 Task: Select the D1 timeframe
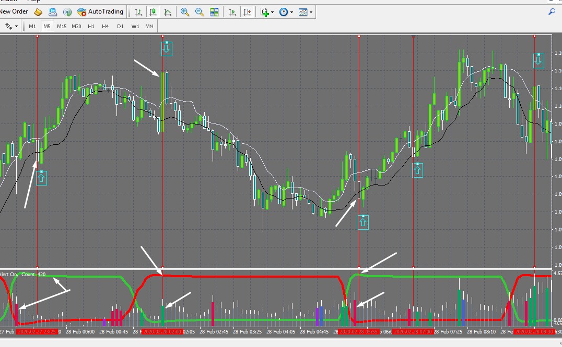pos(120,26)
